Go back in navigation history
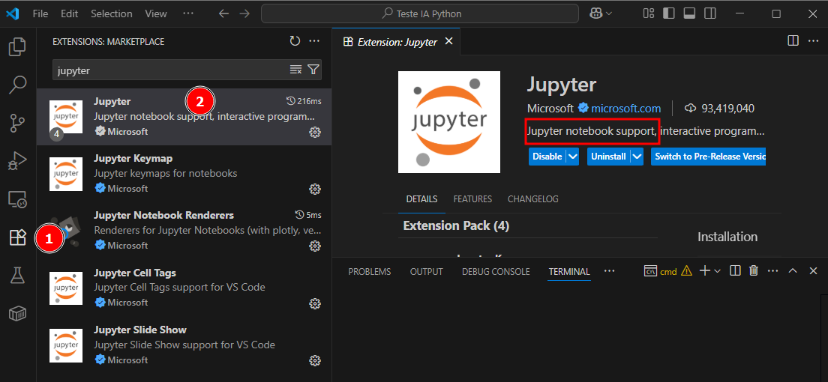The height and width of the screenshot is (382, 828). (x=224, y=13)
